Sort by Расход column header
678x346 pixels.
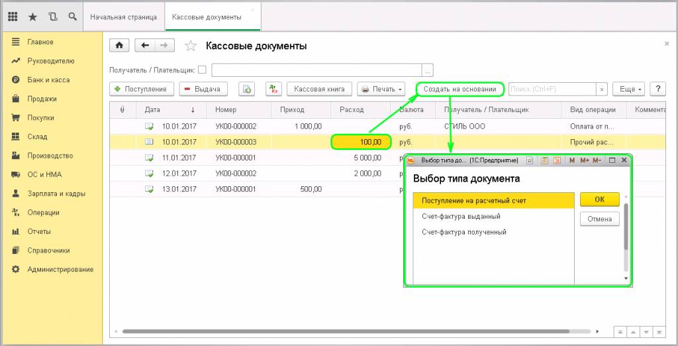point(361,110)
